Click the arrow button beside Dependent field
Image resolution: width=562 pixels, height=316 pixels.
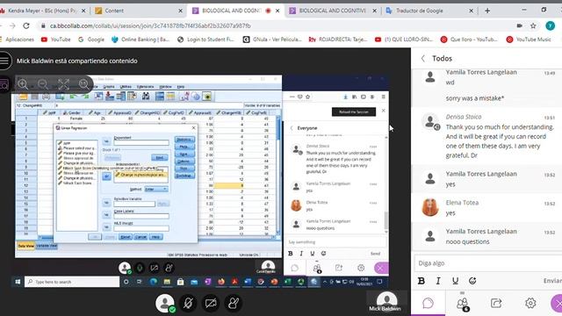[106, 141]
